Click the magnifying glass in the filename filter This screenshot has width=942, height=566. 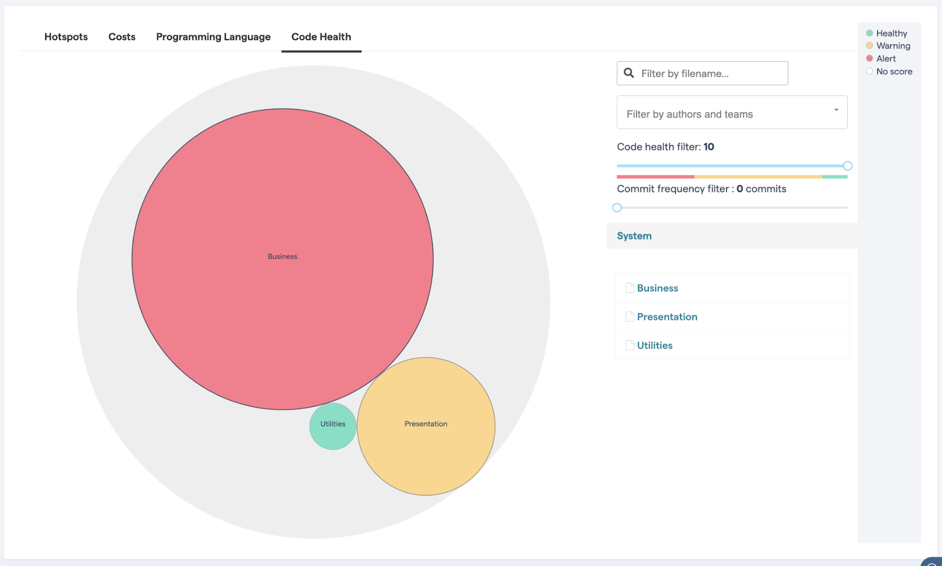(628, 73)
